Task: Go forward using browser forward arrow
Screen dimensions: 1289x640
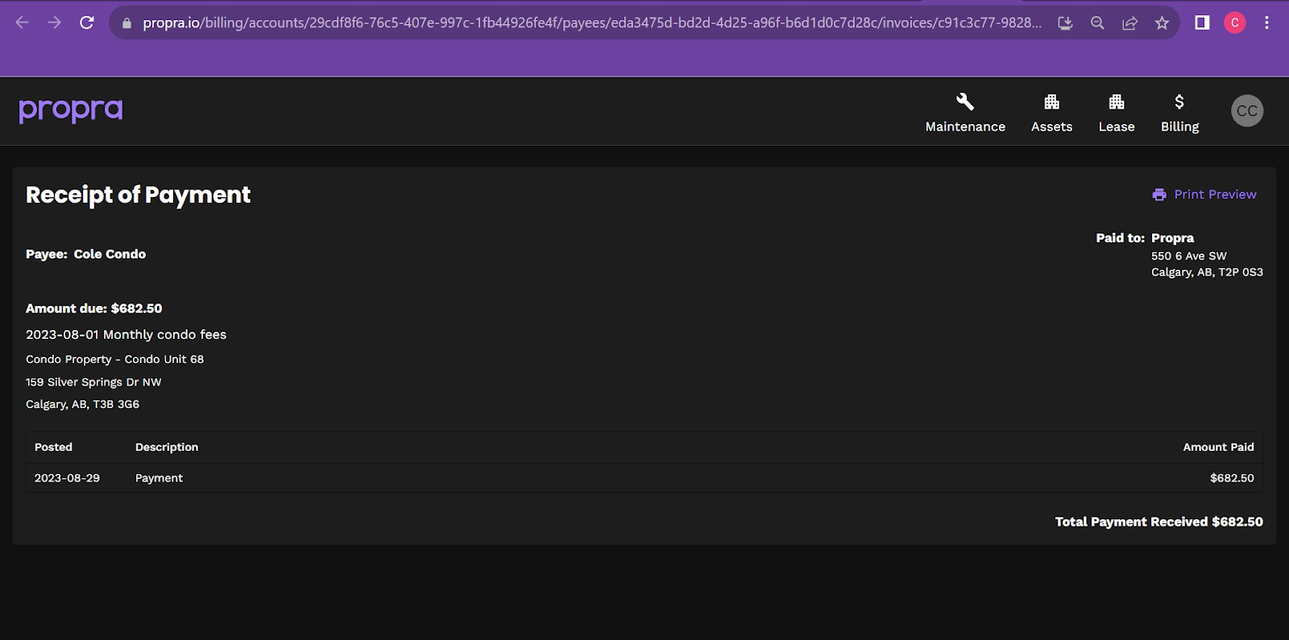Action: click(54, 23)
